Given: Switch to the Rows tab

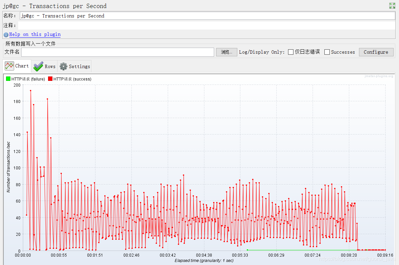Looking at the screenshot, I should (x=44, y=66).
